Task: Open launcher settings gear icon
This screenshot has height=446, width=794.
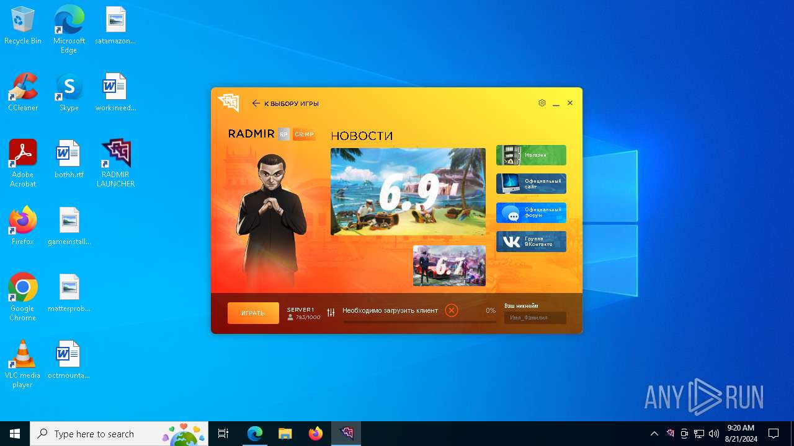Action: click(542, 103)
